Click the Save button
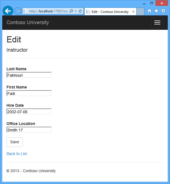The height and width of the screenshot is (184, 170). click(15, 142)
